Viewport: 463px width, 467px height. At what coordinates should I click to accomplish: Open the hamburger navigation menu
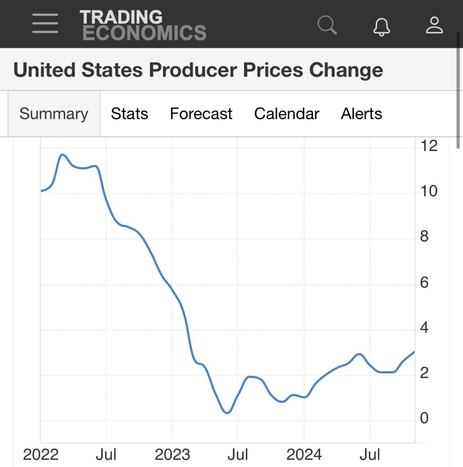(45, 24)
